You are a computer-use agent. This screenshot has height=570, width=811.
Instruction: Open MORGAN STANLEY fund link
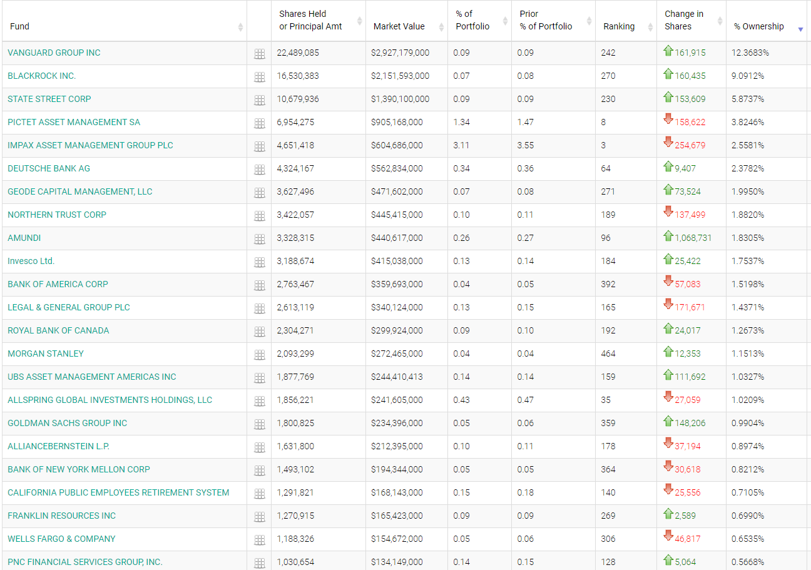tap(46, 354)
